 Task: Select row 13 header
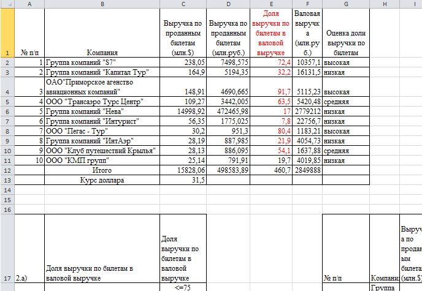point(7,180)
